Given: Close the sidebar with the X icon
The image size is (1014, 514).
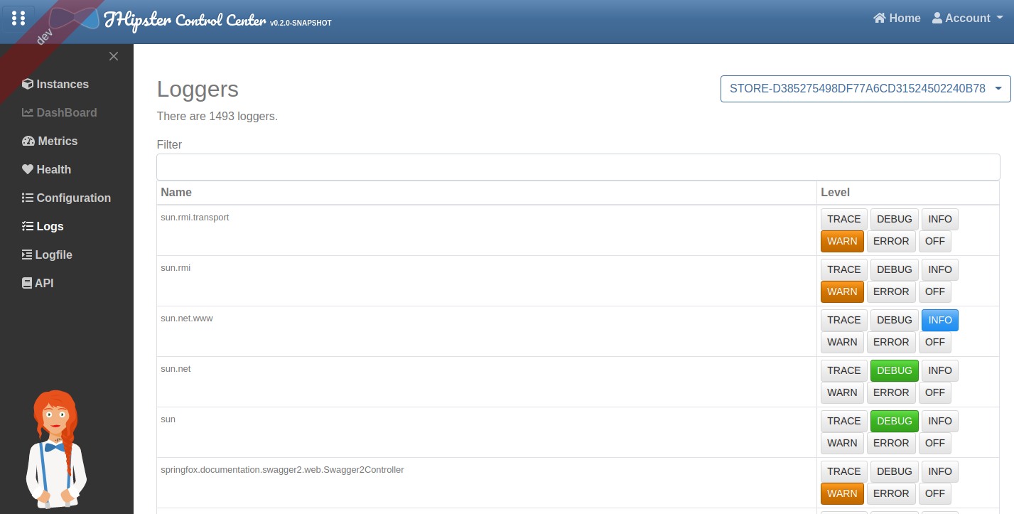Looking at the screenshot, I should [114, 56].
